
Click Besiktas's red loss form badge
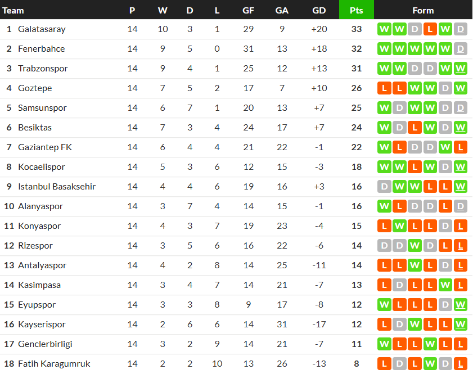[x=415, y=128]
